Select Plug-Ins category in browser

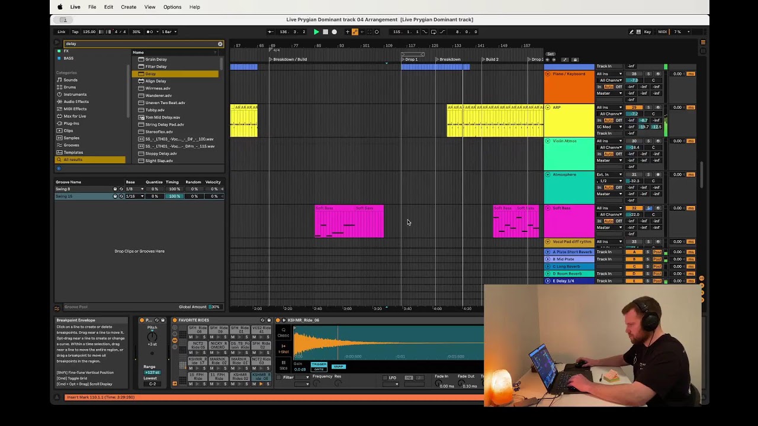click(72, 123)
